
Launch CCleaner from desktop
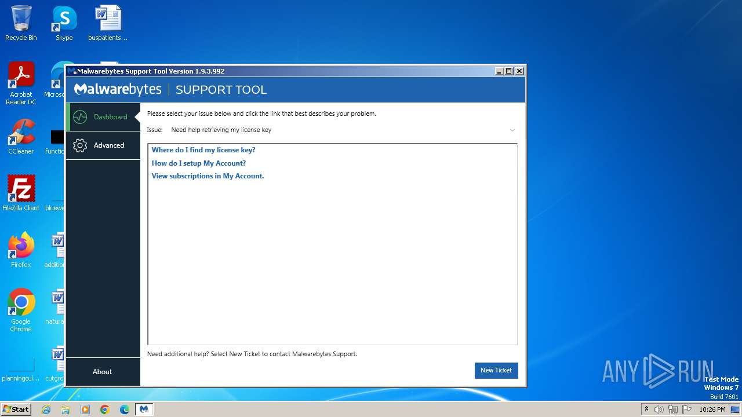pyautogui.click(x=21, y=137)
